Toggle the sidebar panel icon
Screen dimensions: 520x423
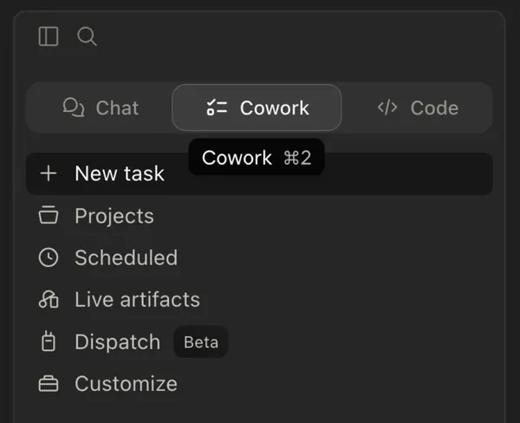[49, 36]
